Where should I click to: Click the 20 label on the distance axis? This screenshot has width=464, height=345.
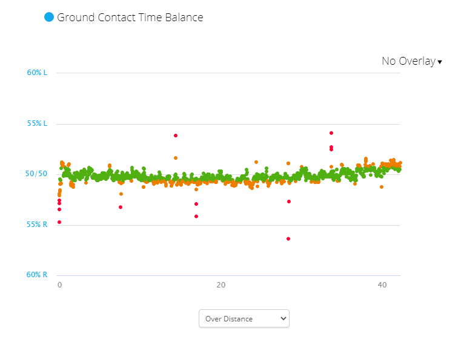tap(221, 285)
